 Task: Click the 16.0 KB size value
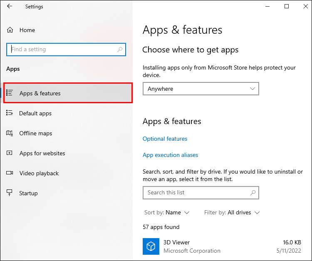pyautogui.click(x=292, y=242)
